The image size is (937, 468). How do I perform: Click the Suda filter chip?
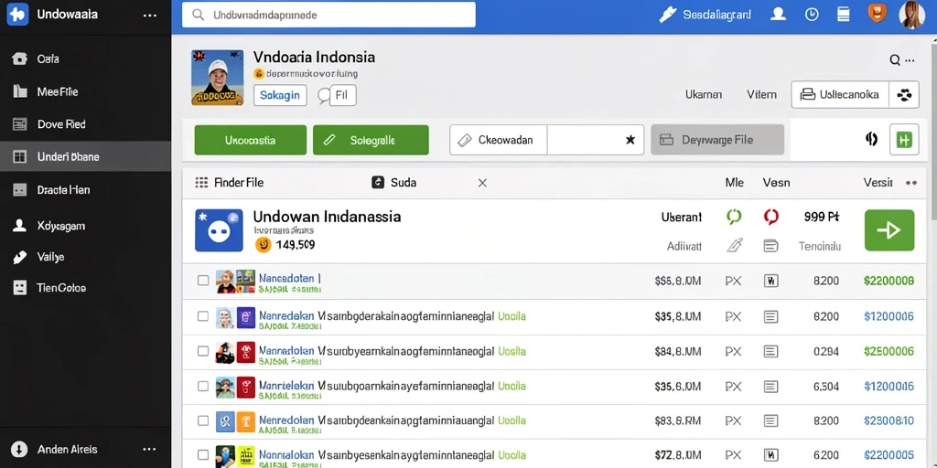coord(394,183)
